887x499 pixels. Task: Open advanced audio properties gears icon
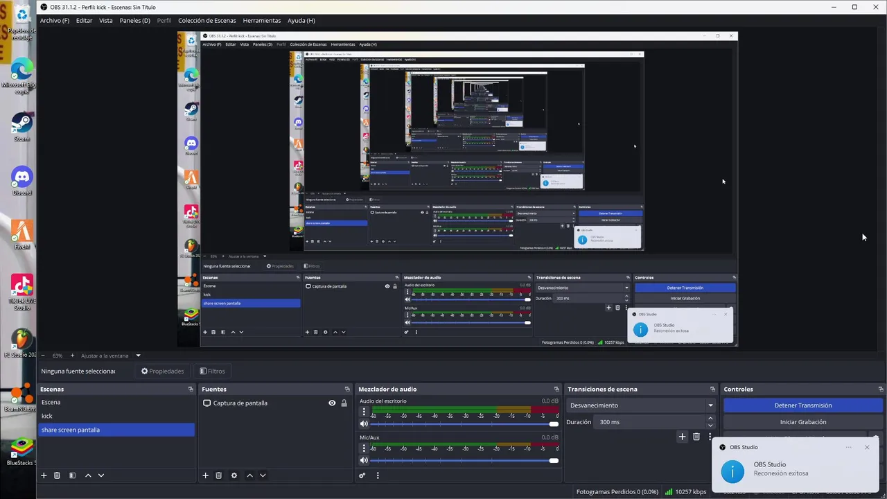(362, 475)
